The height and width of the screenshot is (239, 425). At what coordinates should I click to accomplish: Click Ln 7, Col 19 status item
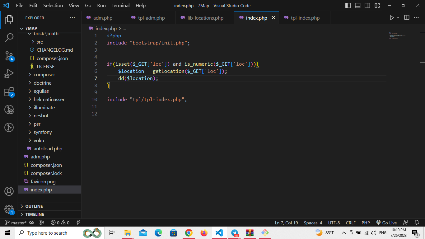[x=286, y=223]
